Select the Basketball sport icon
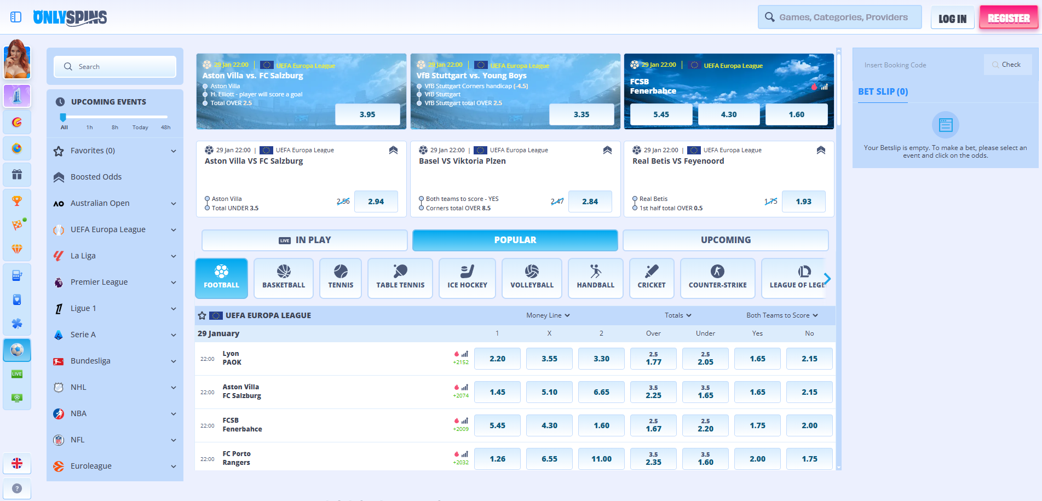 (284, 278)
